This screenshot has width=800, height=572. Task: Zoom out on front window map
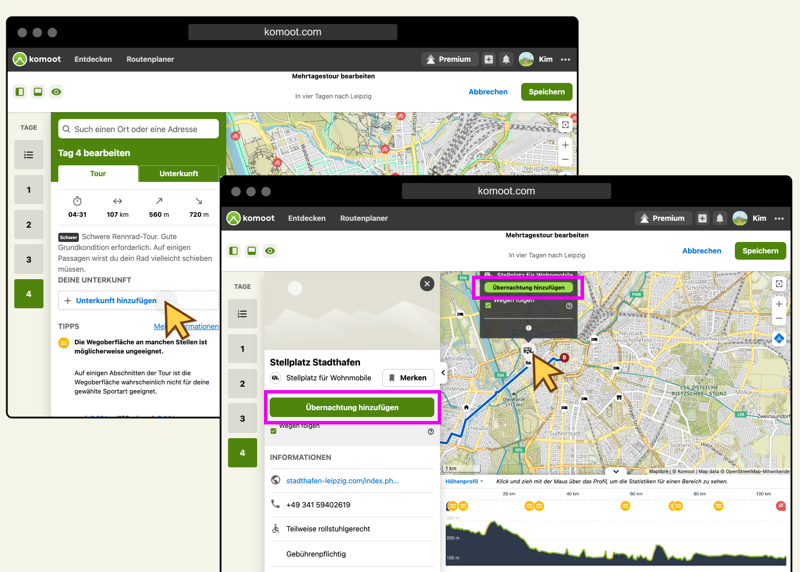pos(779,318)
